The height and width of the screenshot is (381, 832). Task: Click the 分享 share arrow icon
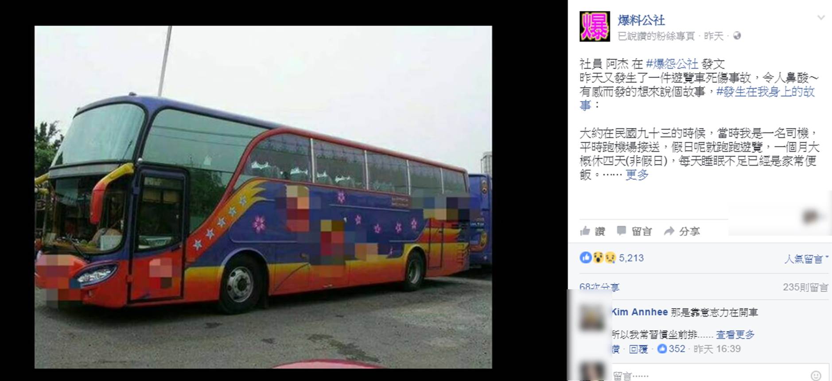coord(669,231)
